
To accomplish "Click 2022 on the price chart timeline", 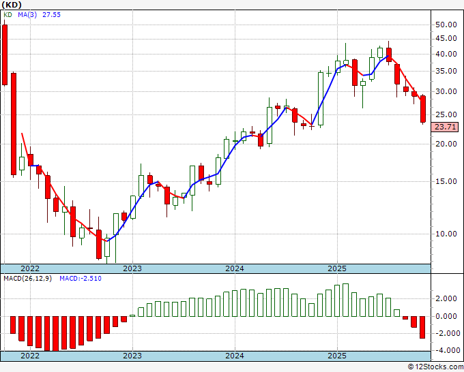I will click(30, 268).
